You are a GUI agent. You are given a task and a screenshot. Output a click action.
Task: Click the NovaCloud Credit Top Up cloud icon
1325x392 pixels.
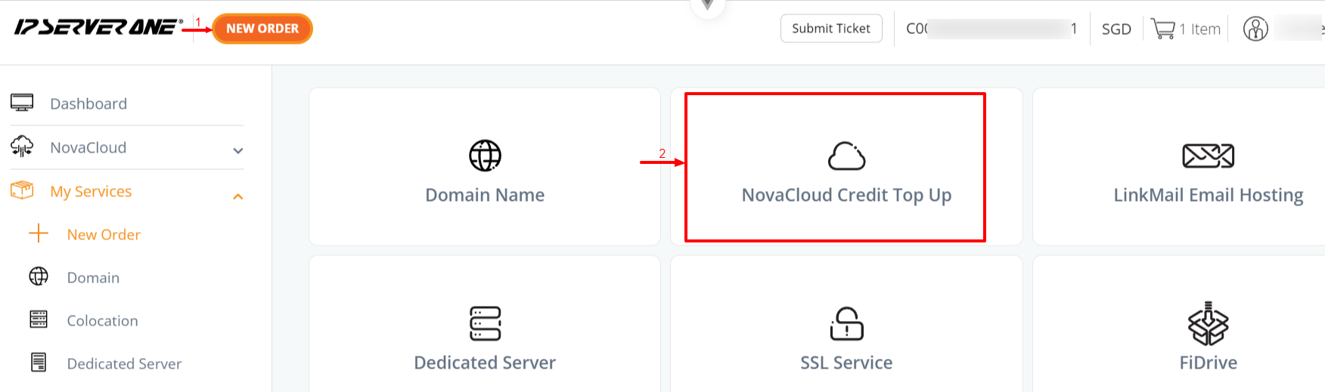[846, 156]
